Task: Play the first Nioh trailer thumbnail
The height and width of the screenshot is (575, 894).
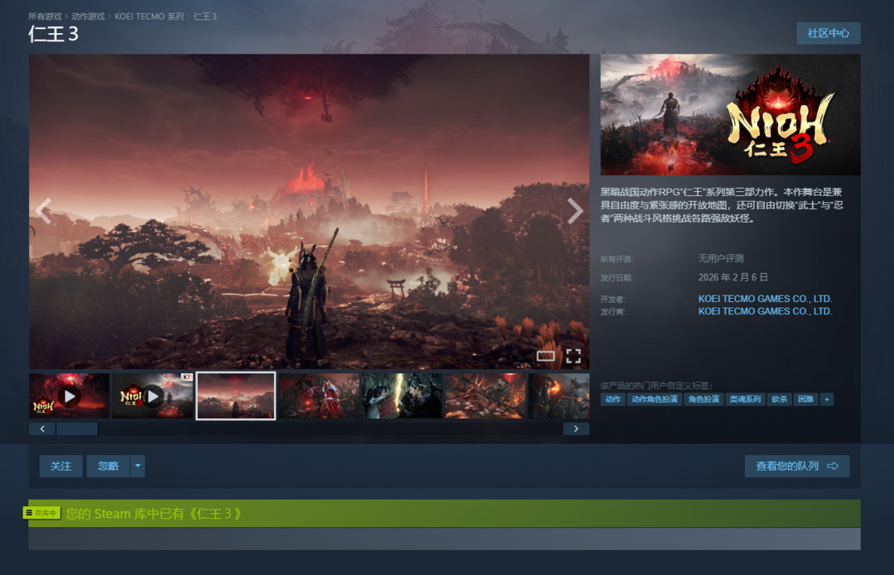Action: [x=69, y=396]
